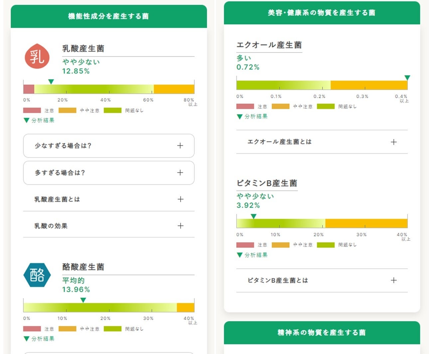This screenshot has width=429, height=354.
Task: Click the ビタミンB産生菌 title text
Action: pos(267,183)
